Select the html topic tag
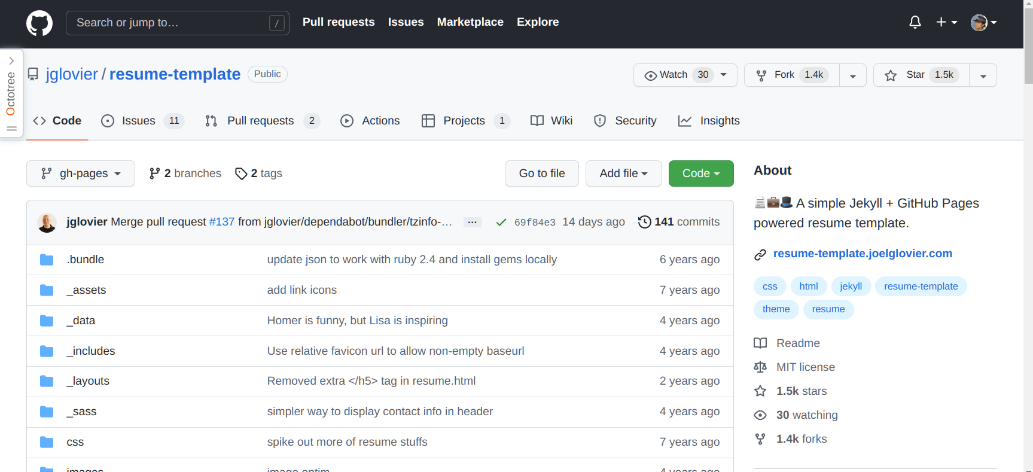The width and height of the screenshot is (1033, 472). coord(809,287)
